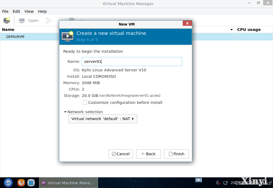Click the muted volume tray icon

coord(218,183)
